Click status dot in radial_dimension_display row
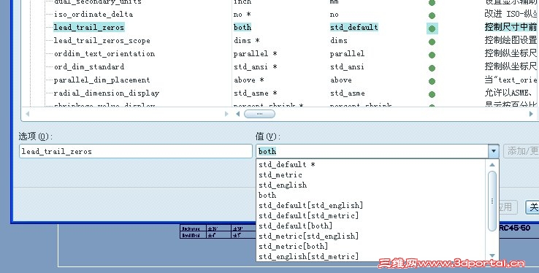This screenshot has width=539, height=273. [432, 94]
